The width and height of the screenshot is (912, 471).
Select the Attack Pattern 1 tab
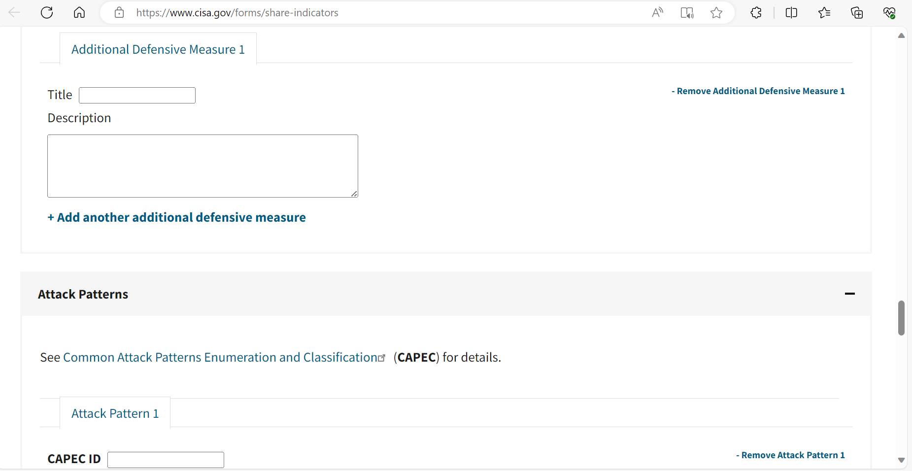click(x=115, y=413)
